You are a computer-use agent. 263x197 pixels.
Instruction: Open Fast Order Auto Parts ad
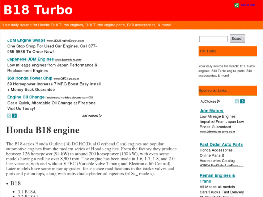221,145
